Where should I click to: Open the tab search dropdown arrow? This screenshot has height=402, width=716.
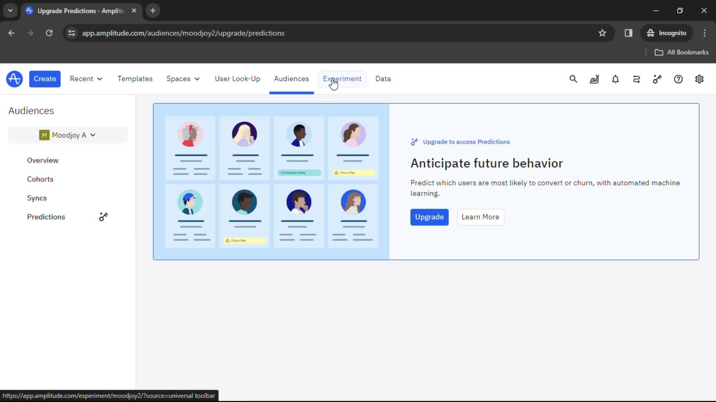[x=10, y=11]
